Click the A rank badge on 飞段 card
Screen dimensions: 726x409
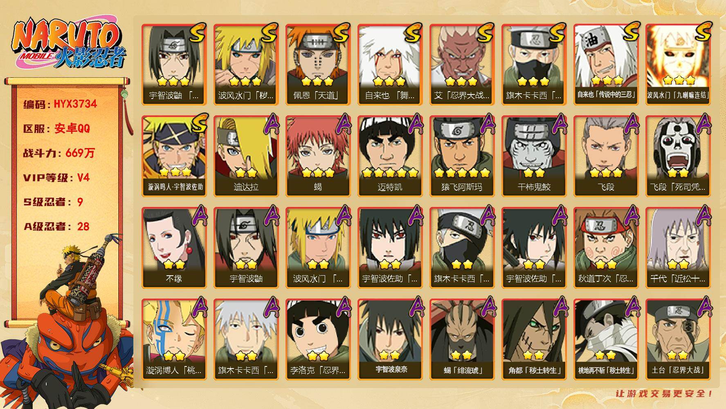[631, 124]
